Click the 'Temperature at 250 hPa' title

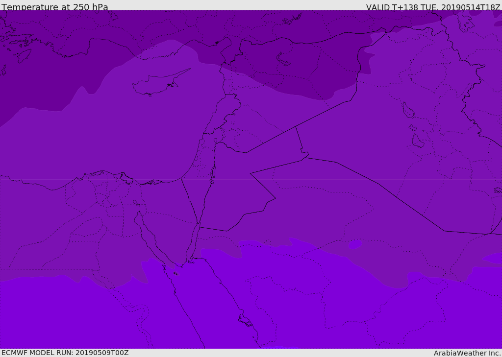[x=55, y=7]
